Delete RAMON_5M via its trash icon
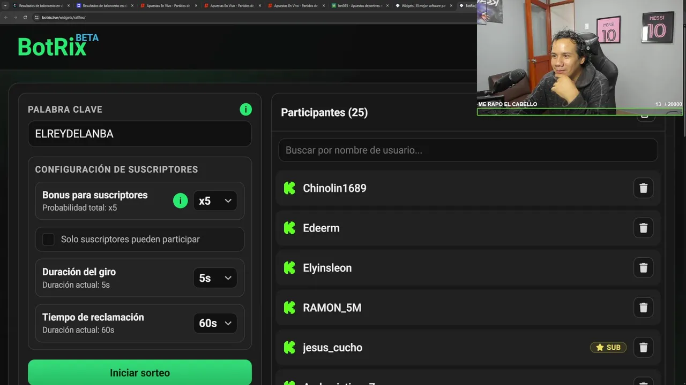This screenshot has width=686, height=385. pyautogui.click(x=643, y=308)
